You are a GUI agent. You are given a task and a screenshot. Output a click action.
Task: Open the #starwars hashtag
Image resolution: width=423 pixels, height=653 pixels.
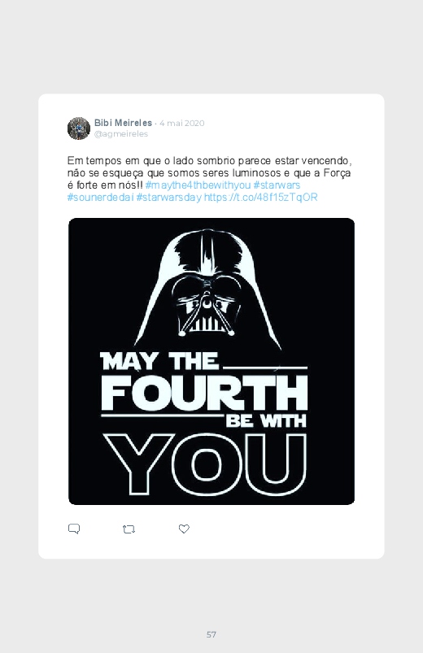277,185
